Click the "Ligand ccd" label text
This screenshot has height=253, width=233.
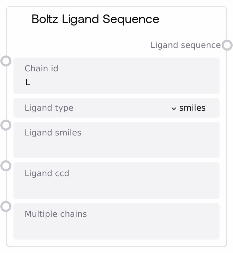(47, 173)
